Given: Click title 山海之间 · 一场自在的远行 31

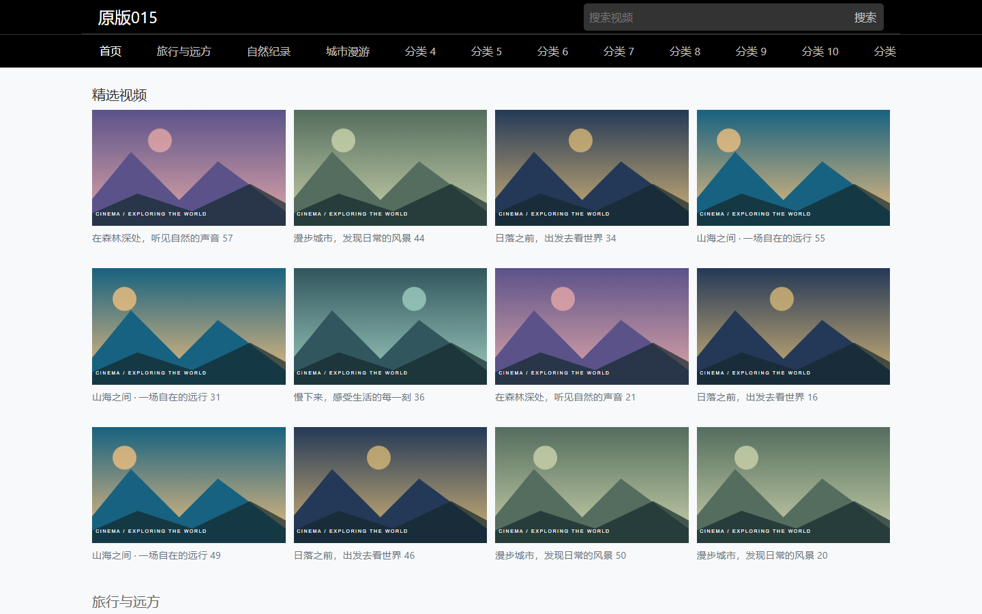Looking at the screenshot, I should click(156, 397).
